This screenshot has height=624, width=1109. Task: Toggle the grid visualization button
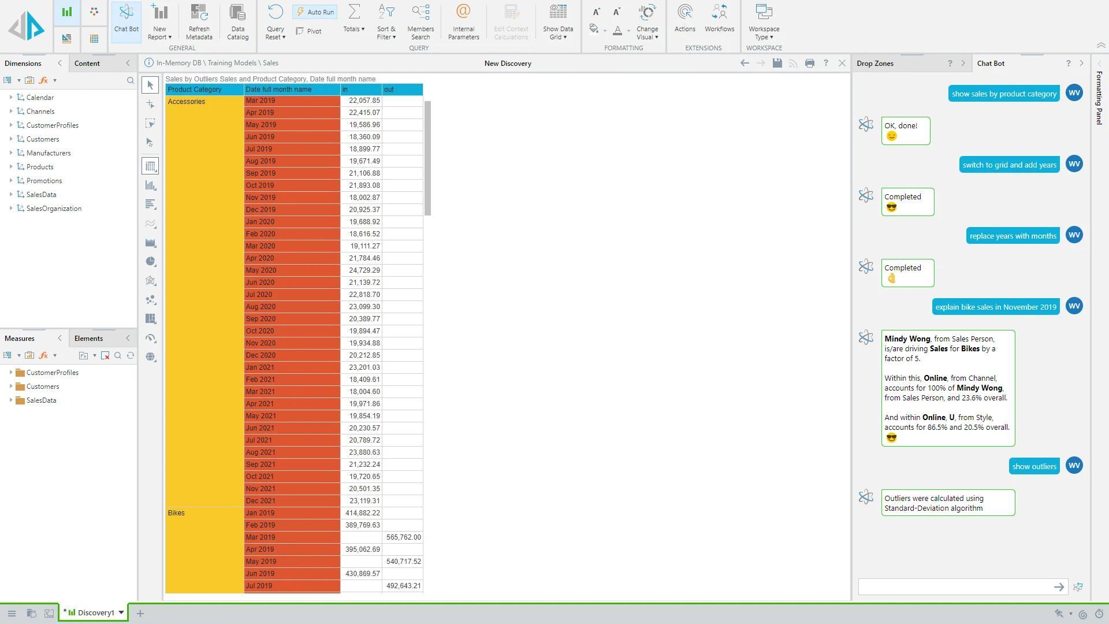[x=151, y=166]
